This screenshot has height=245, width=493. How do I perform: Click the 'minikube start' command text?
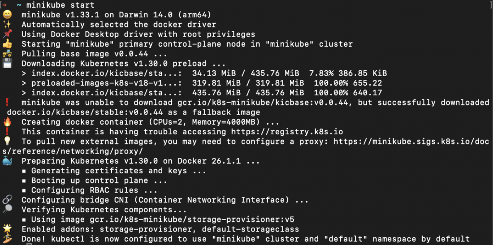click(x=60, y=5)
